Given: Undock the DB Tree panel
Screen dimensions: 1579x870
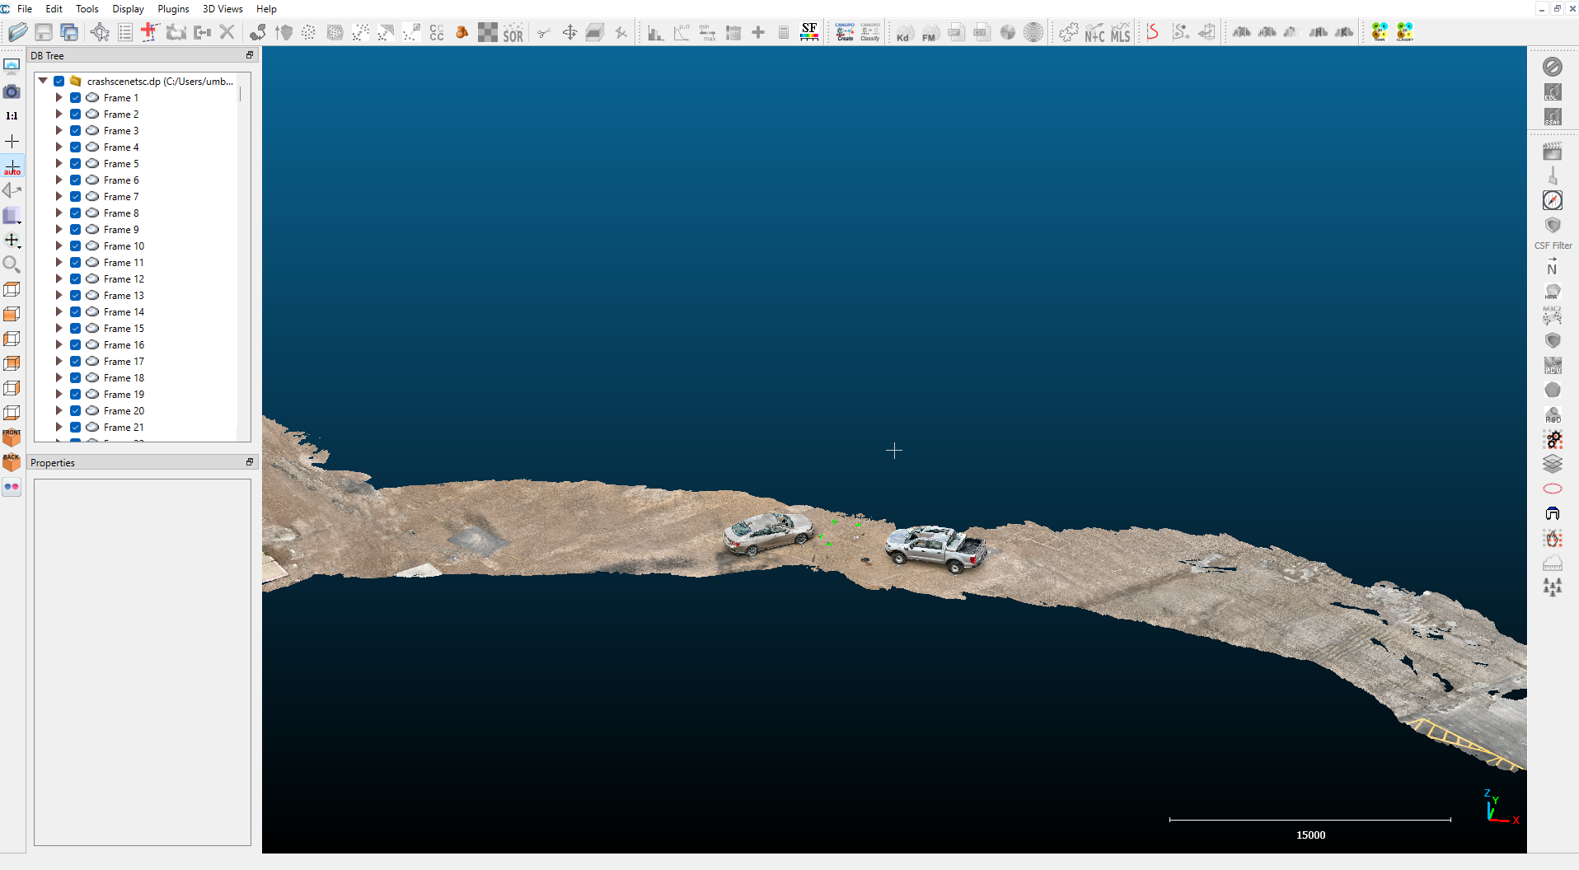Looking at the screenshot, I should pos(249,55).
